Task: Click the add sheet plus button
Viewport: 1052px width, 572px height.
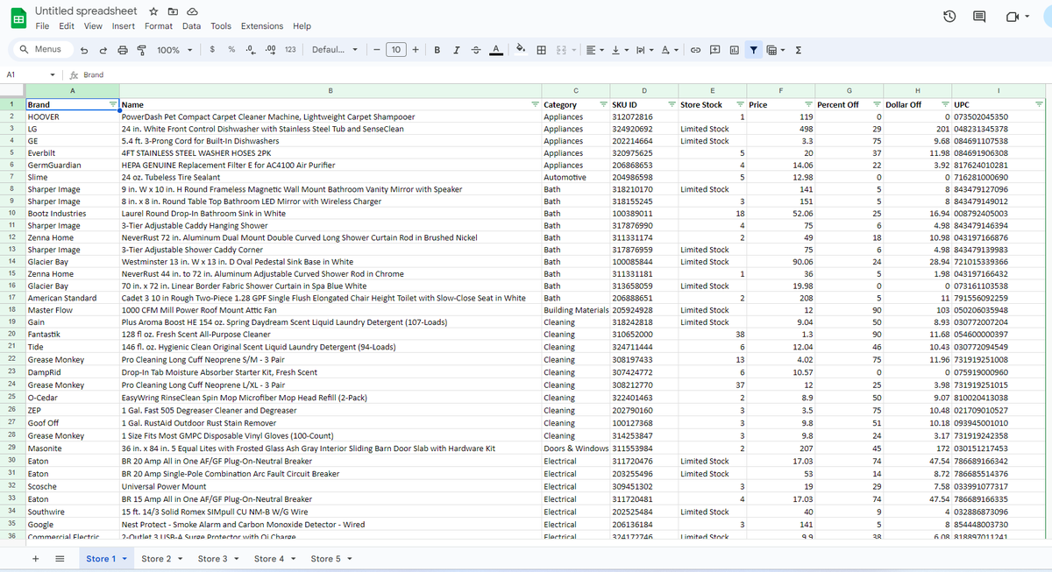Action: click(36, 559)
